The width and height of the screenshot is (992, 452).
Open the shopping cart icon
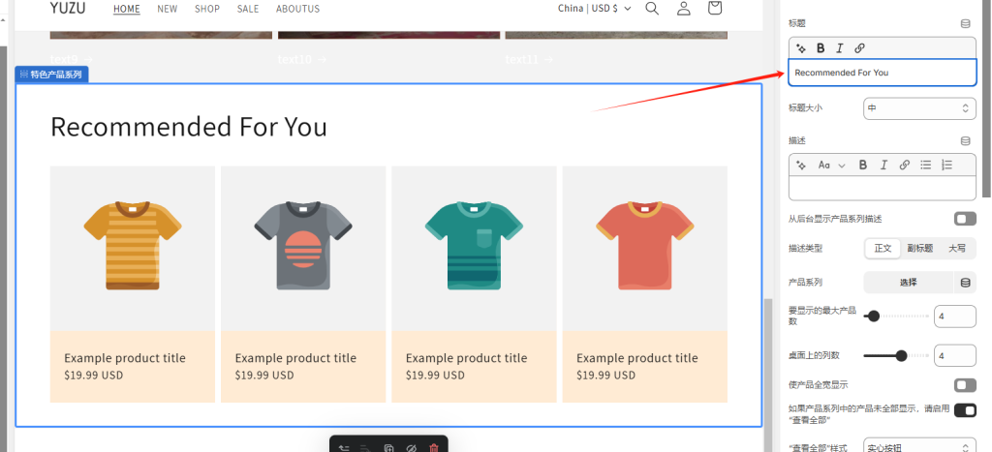[x=715, y=9]
